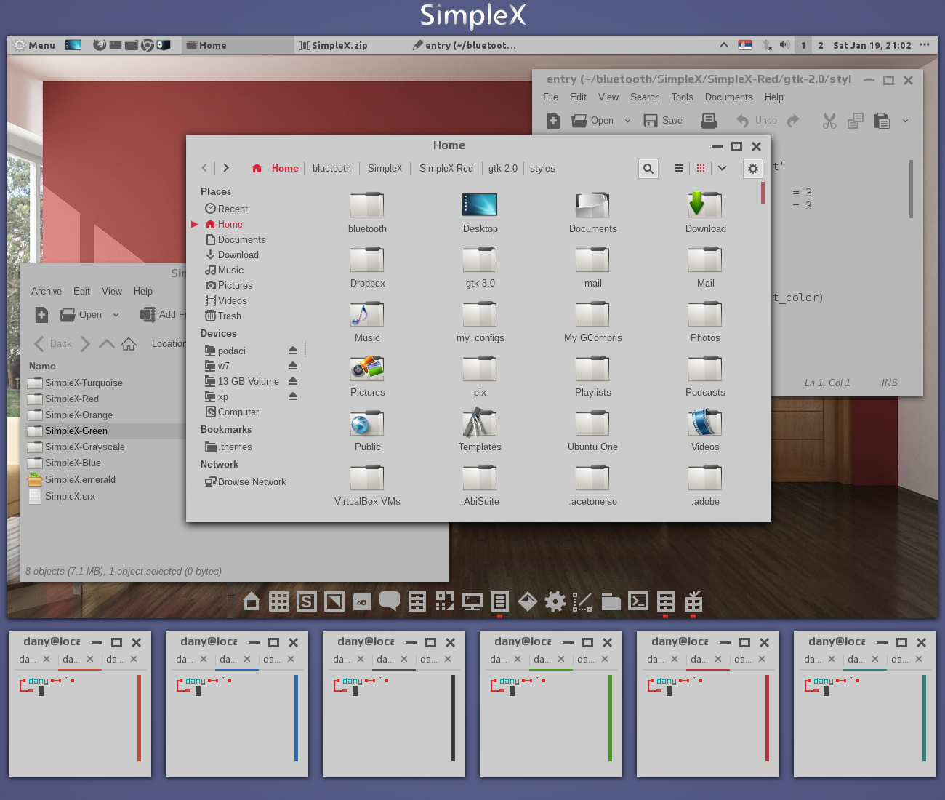Click the Copy icon in editor toolbar
The width and height of the screenshot is (945, 800).
pyautogui.click(x=856, y=121)
